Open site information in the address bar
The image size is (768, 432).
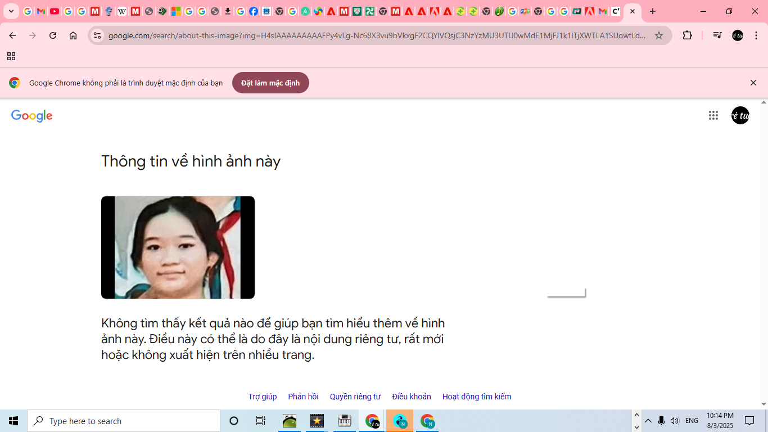point(97,35)
